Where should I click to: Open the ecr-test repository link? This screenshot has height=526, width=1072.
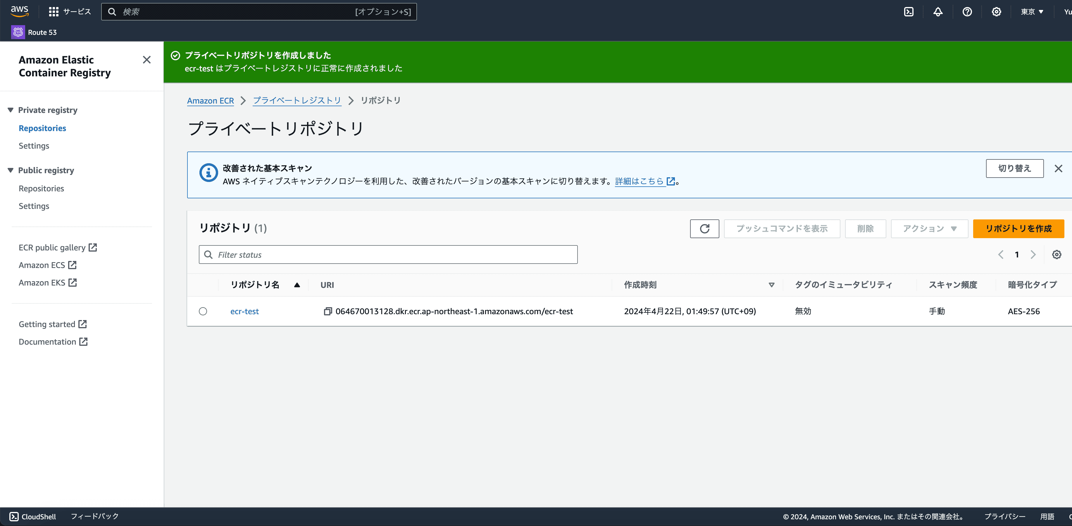click(x=245, y=311)
